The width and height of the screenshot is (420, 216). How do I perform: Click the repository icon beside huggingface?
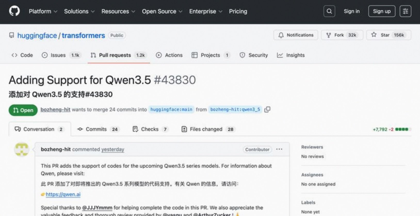click(x=12, y=35)
